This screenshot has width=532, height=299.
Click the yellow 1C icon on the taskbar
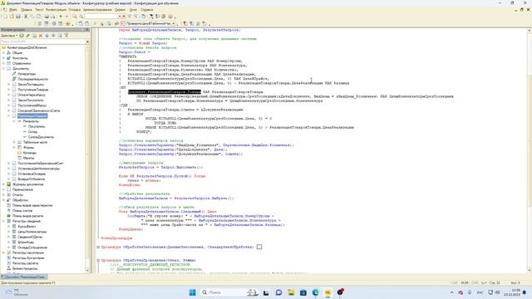(328, 292)
